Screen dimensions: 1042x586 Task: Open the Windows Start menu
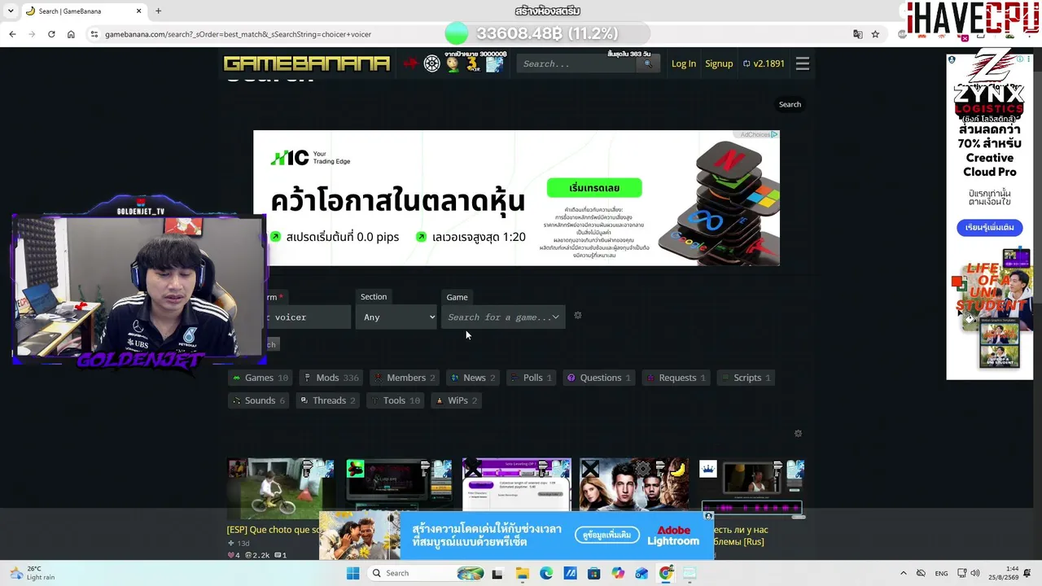[x=352, y=573]
